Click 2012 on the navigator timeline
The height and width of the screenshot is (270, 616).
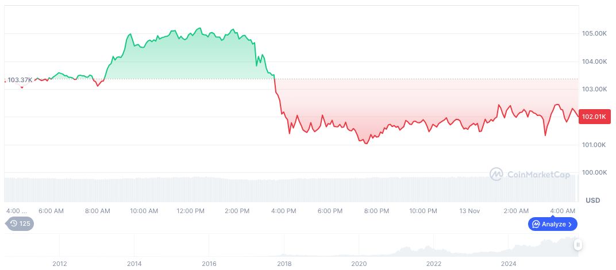coord(60,264)
